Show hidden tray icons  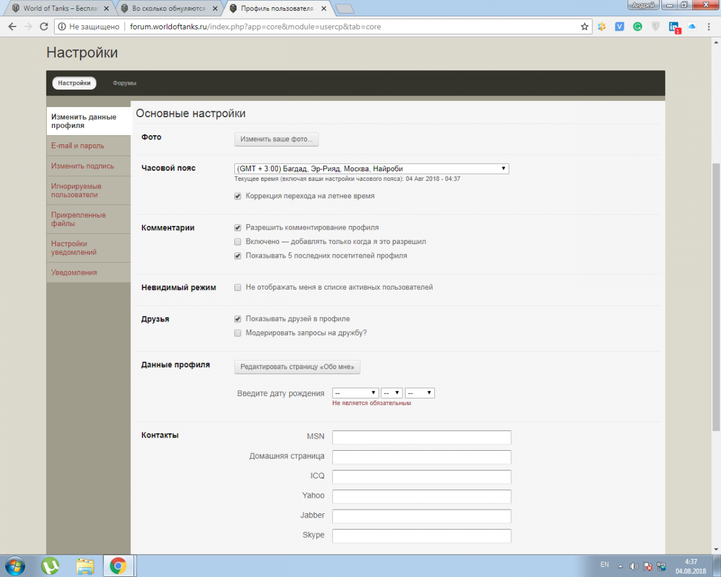coord(620,566)
